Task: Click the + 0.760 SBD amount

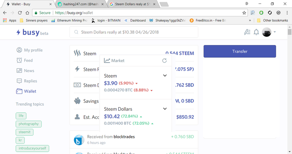Action: 182,137
